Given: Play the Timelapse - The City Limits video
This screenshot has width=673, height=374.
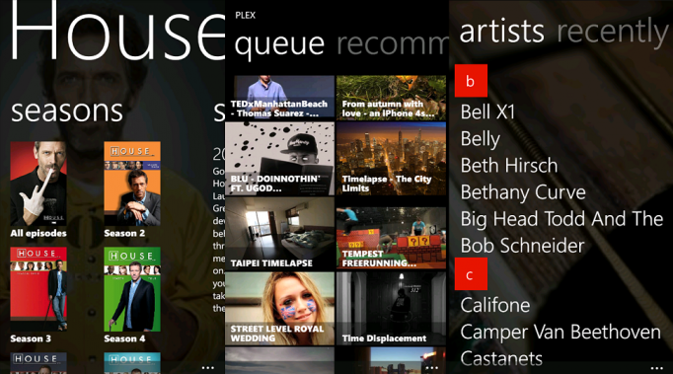Looking at the screenshot, I should [391, 159].
